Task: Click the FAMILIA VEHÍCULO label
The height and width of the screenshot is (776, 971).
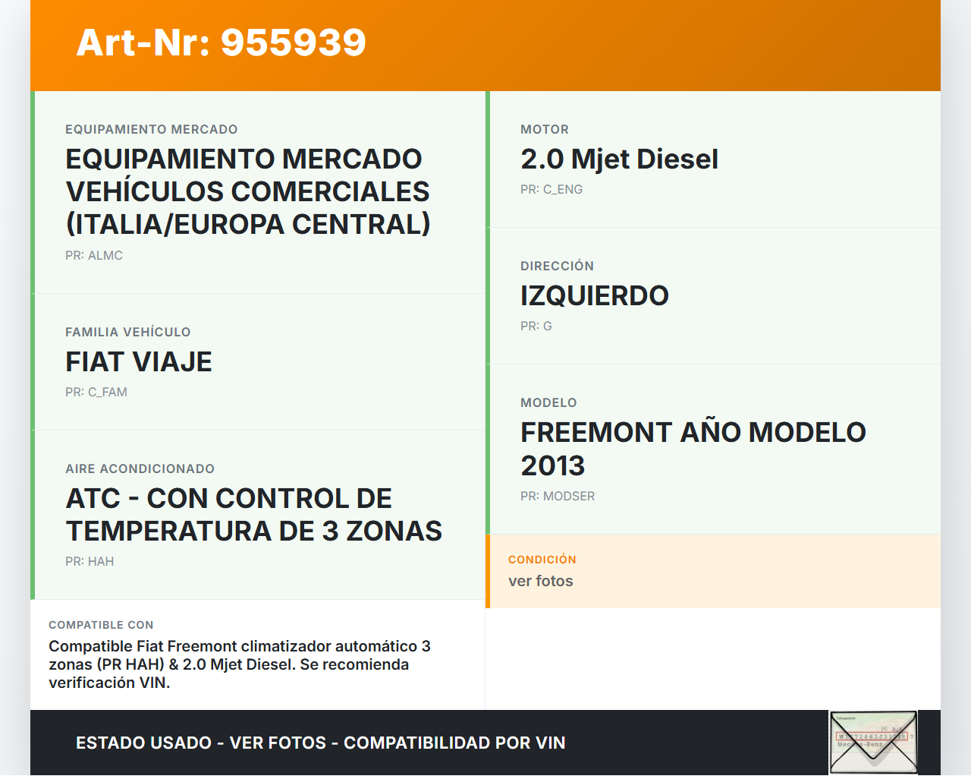Action: (128, 333)
